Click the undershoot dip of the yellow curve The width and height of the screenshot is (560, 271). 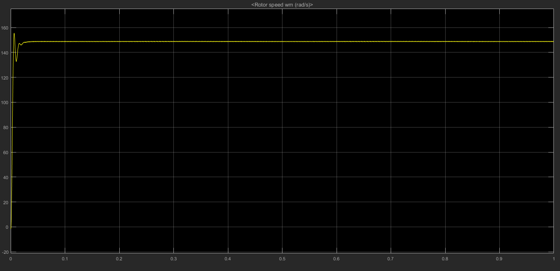16,61
